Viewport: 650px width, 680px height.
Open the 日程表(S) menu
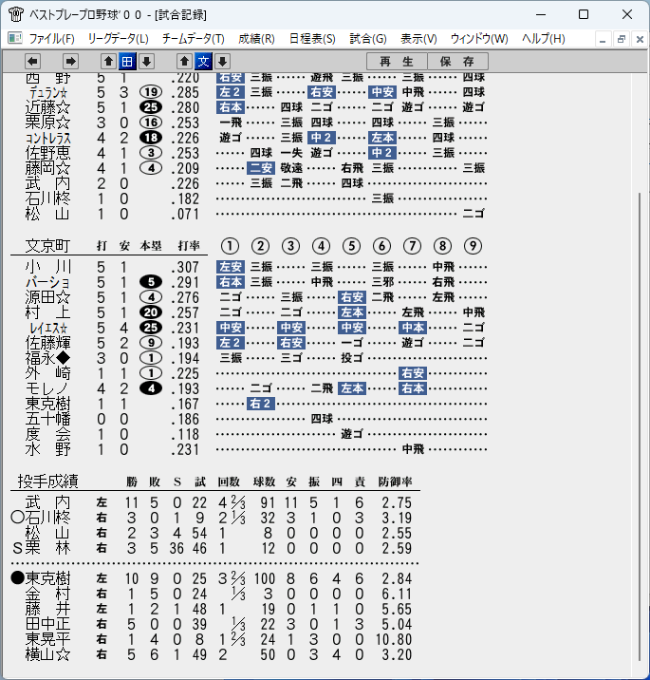312,39
